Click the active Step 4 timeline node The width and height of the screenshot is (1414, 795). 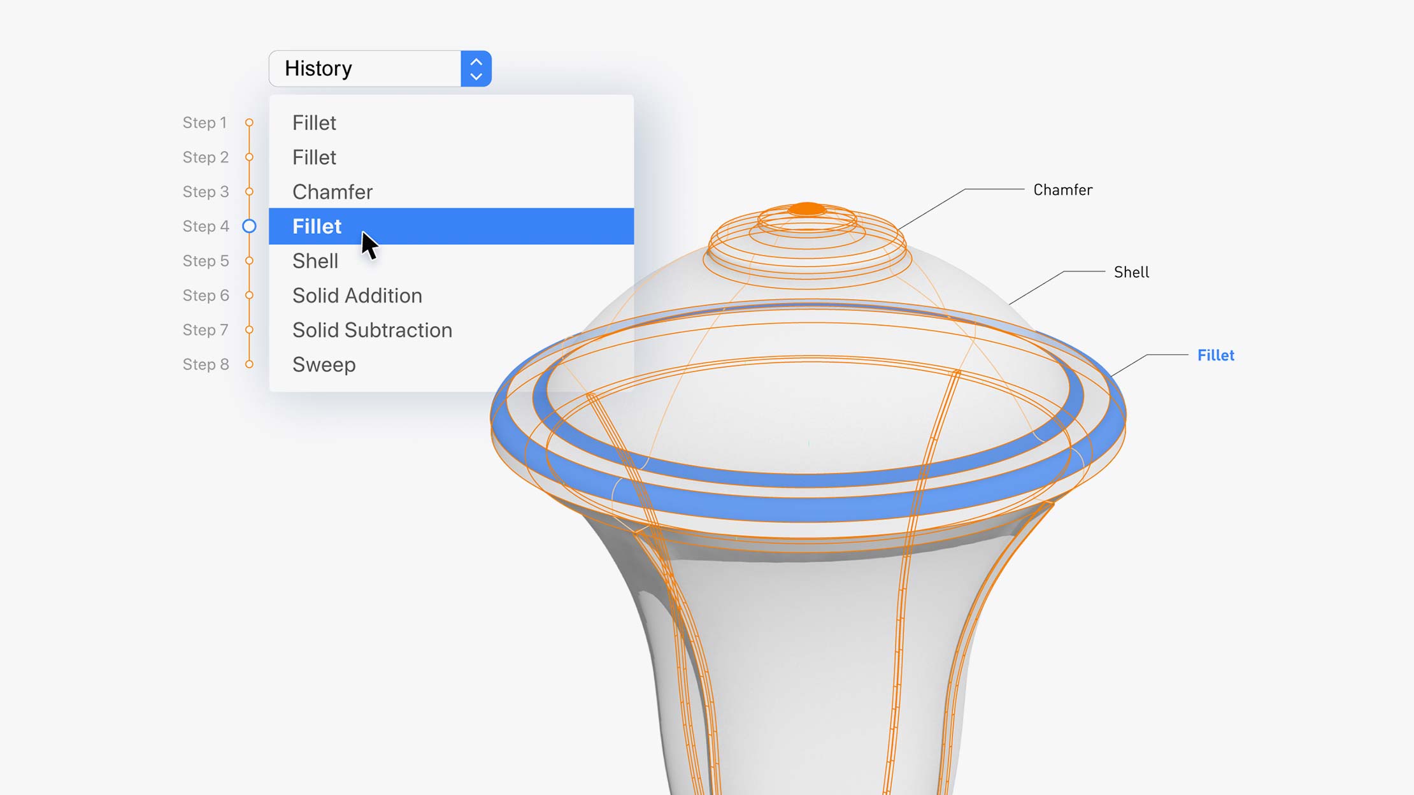249,226
